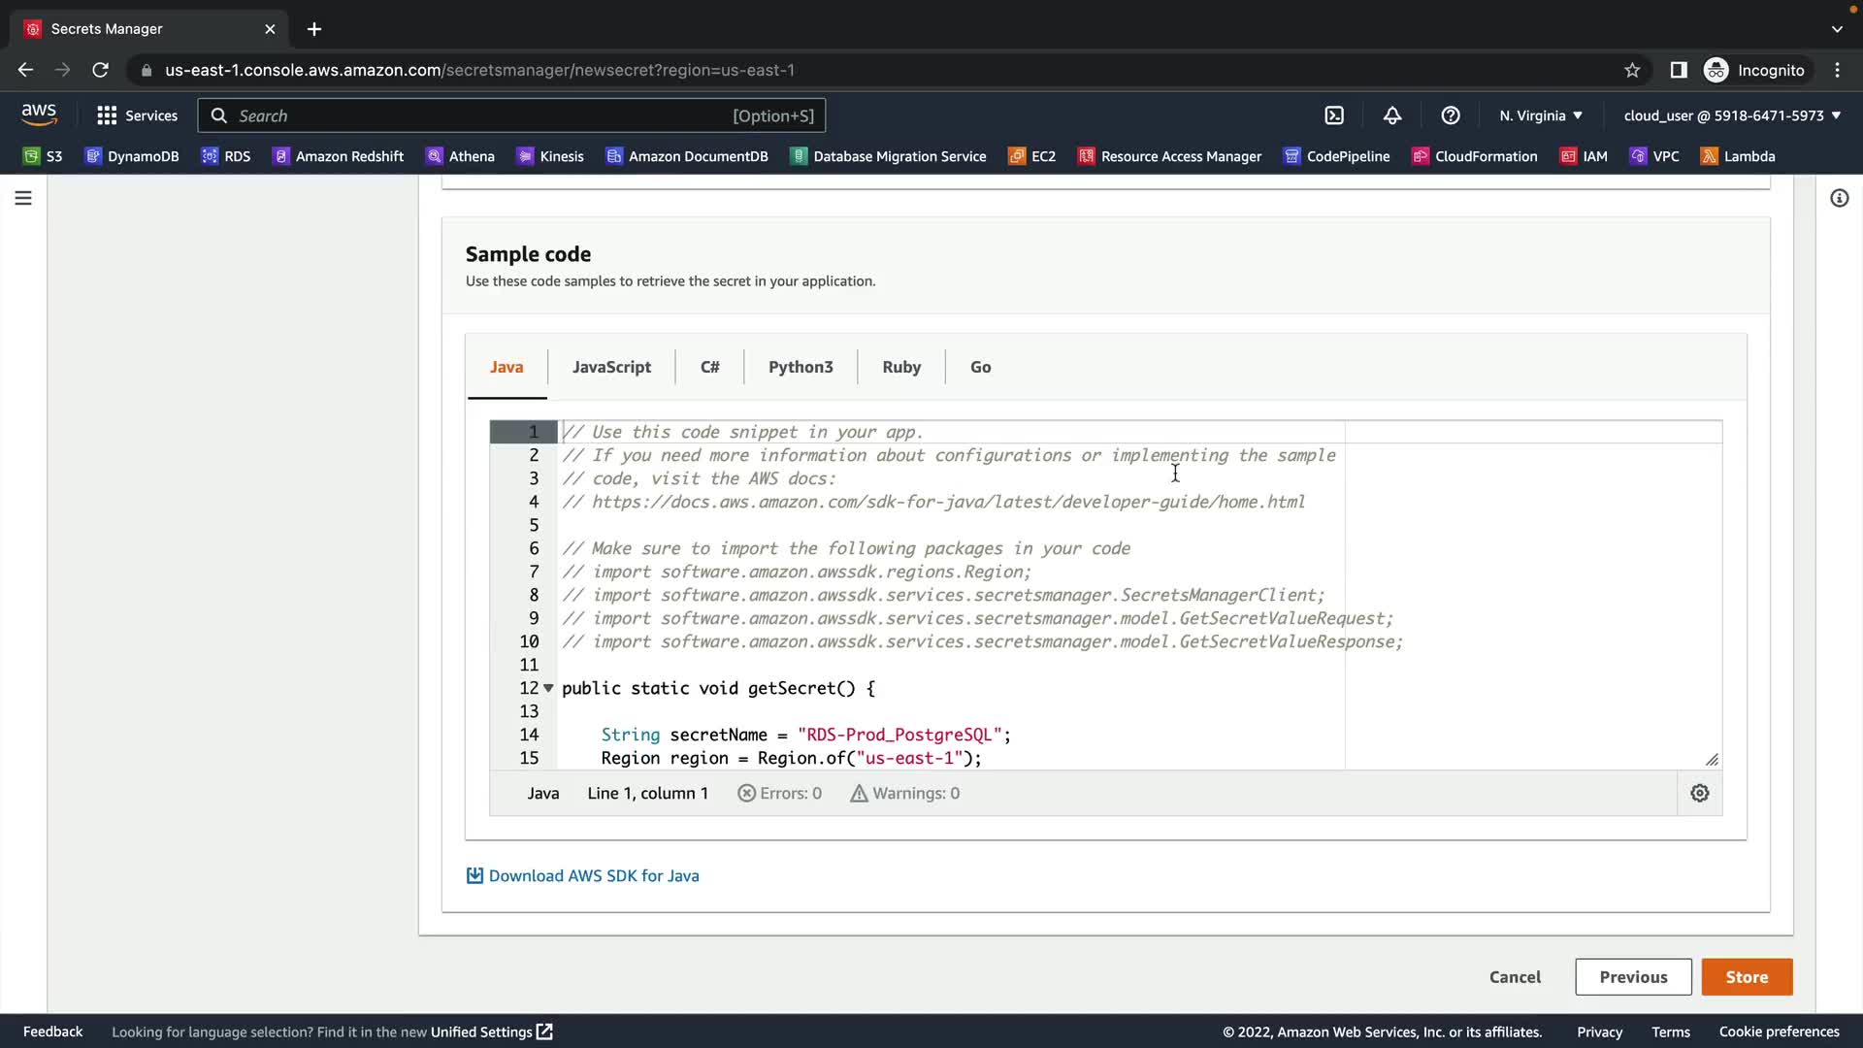Click the Previous button
The image size is (1863, 1048).
click(1633, 977)
